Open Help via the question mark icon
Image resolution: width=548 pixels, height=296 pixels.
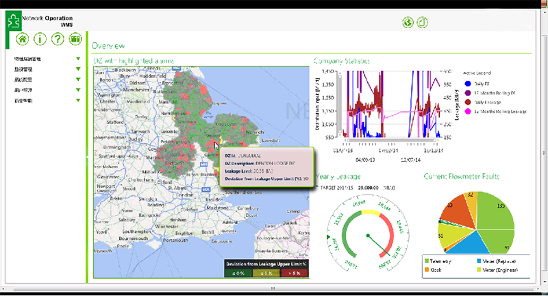(58, 38)
